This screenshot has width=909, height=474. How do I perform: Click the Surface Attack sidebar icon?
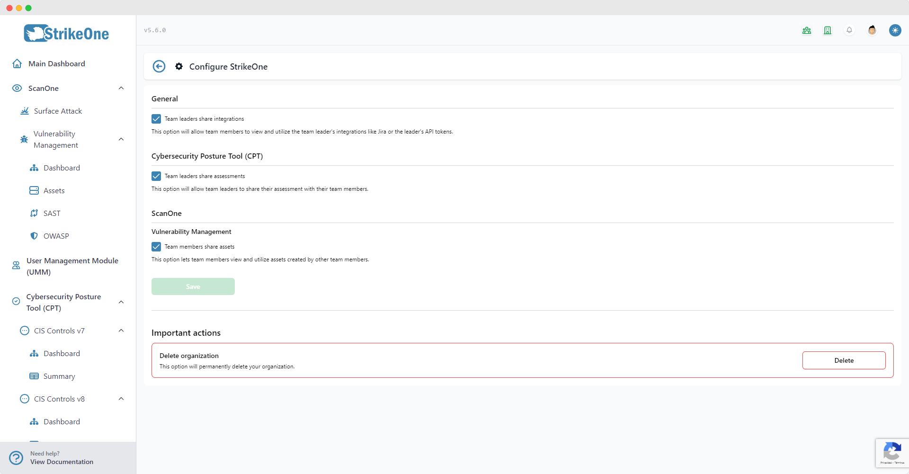pyautogui.click(x=24, y=111)
